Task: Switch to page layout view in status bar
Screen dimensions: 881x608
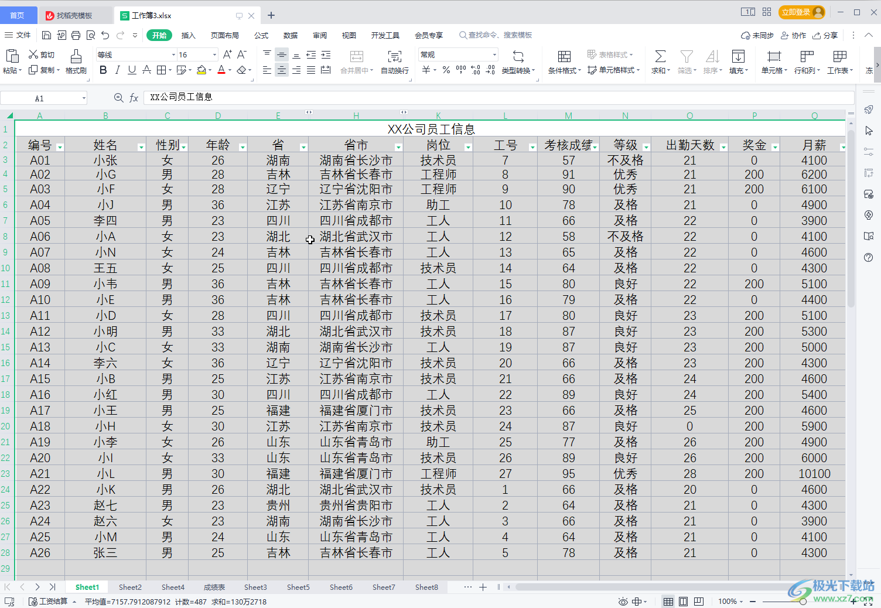Action: (683, 602)
